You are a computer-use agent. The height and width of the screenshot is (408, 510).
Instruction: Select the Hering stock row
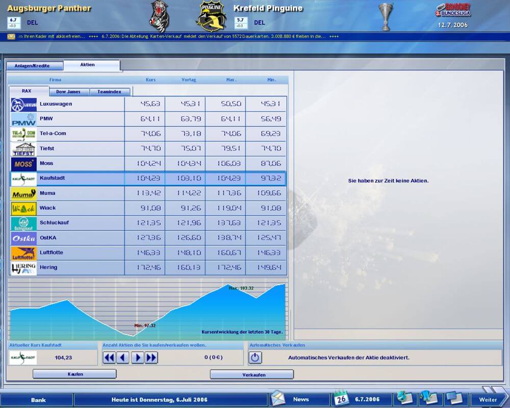click(x=148, y=268)
